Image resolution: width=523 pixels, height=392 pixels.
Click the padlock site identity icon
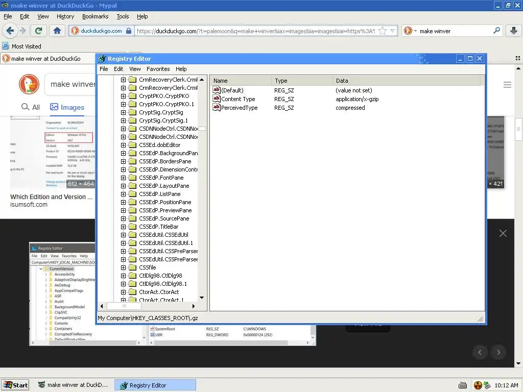click(129, 31)
